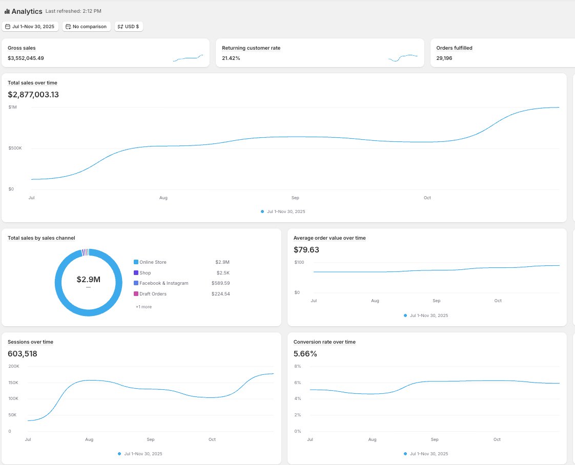
Task: Click the Online Store color swatch
Action: (136, 262)
